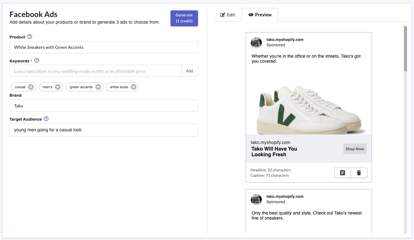Delete the first generated ad
Screen dimensions: 414x240
click(359, 173)
